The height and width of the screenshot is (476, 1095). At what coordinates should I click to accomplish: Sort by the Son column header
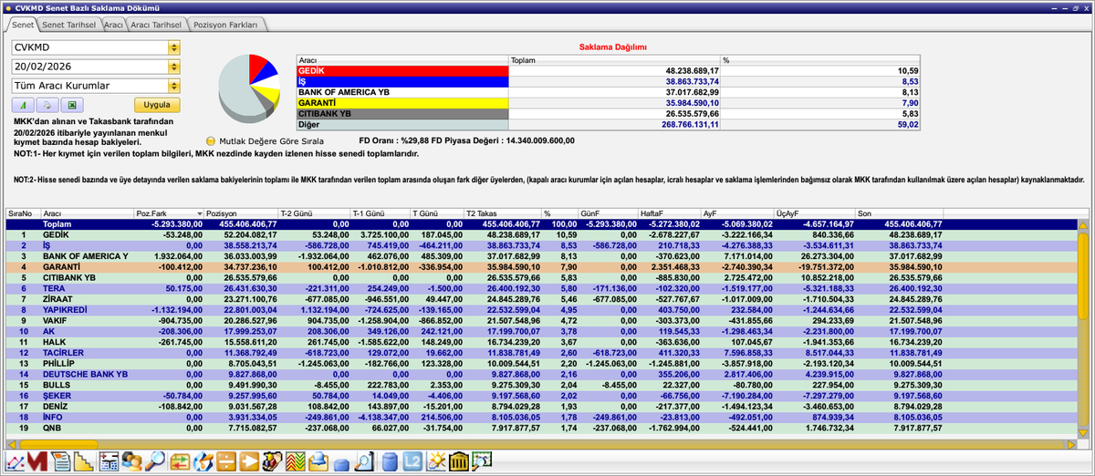[899, 212]
